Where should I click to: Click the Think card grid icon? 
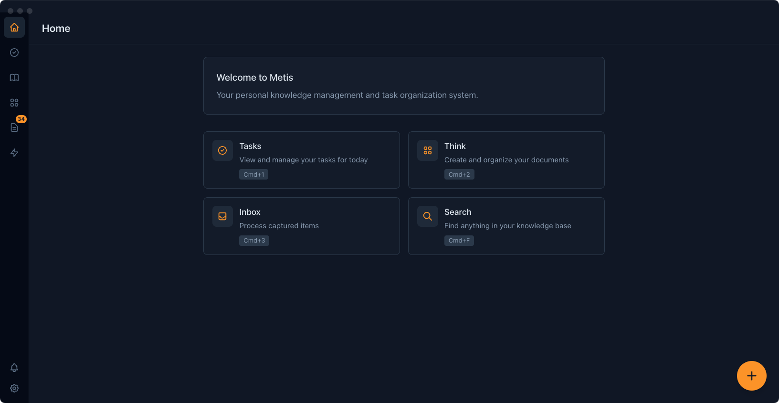click(x=428, y=150)
